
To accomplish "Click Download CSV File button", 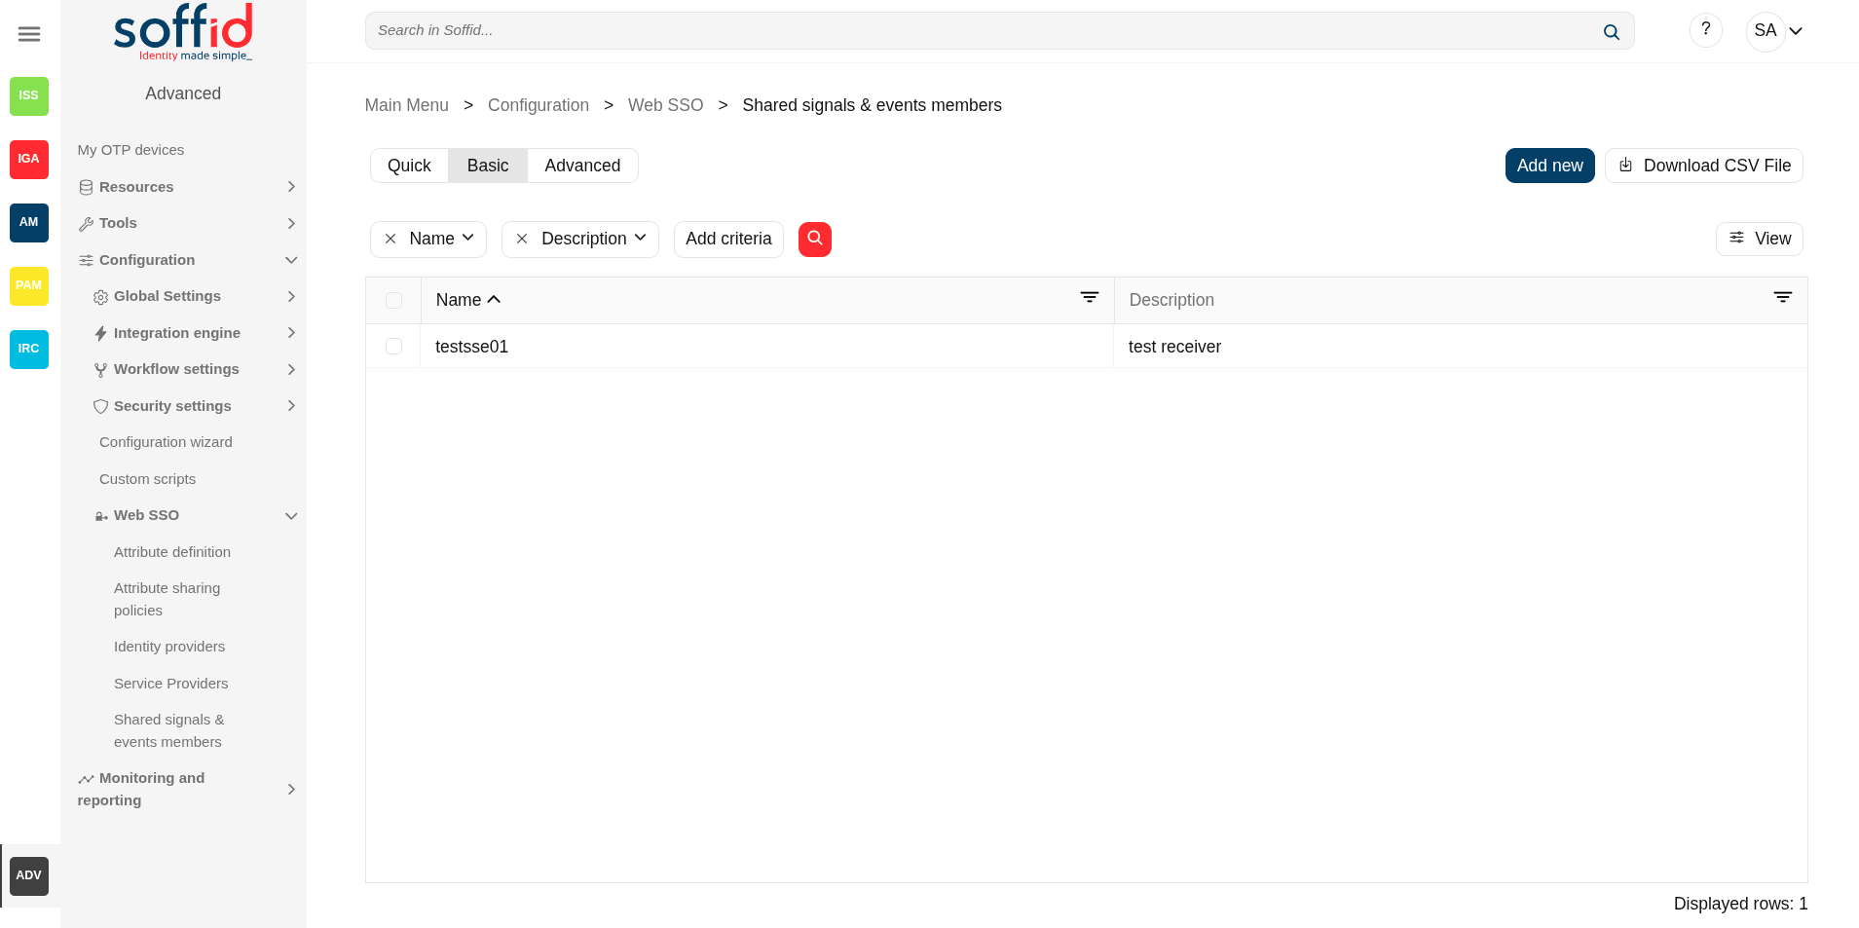I will (x=1704, y=166).
